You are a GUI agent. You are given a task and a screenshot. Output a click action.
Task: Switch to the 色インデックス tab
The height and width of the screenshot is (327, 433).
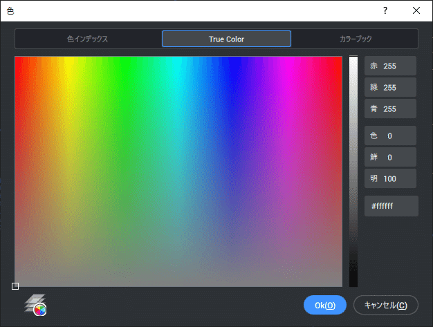click(x=88, y=39)
